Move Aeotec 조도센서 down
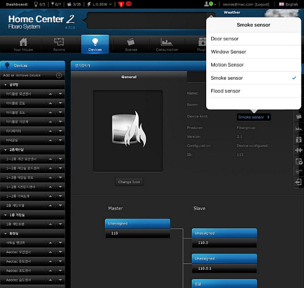 (x=60, y=271)
